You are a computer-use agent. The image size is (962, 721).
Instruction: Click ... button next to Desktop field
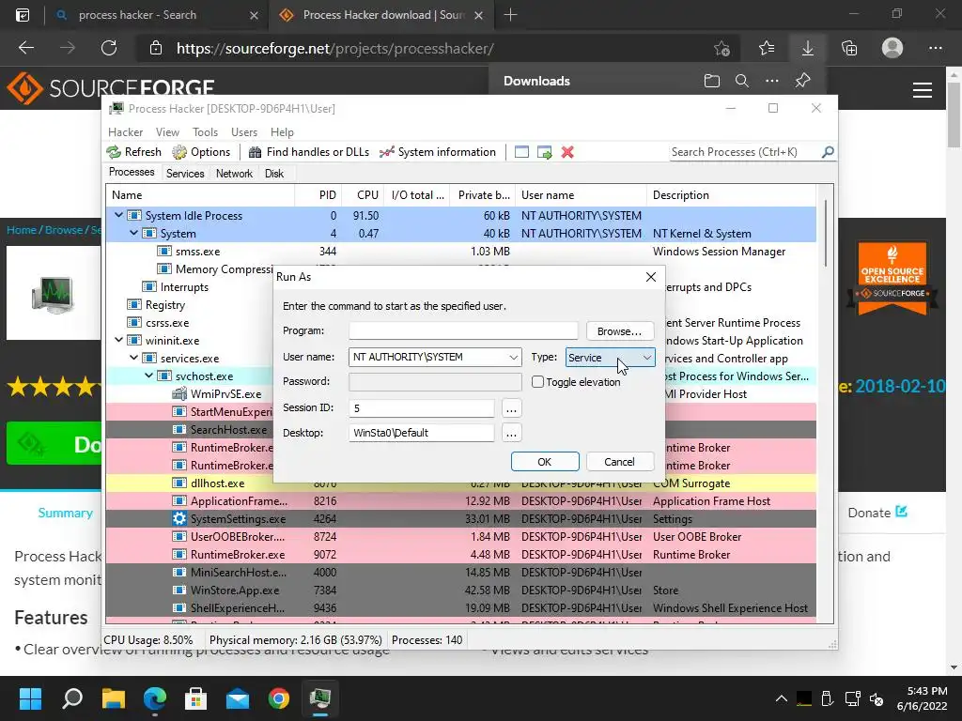point(511,433)
